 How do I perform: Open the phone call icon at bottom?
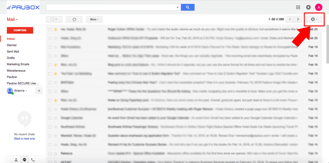[x=33, y=159]
